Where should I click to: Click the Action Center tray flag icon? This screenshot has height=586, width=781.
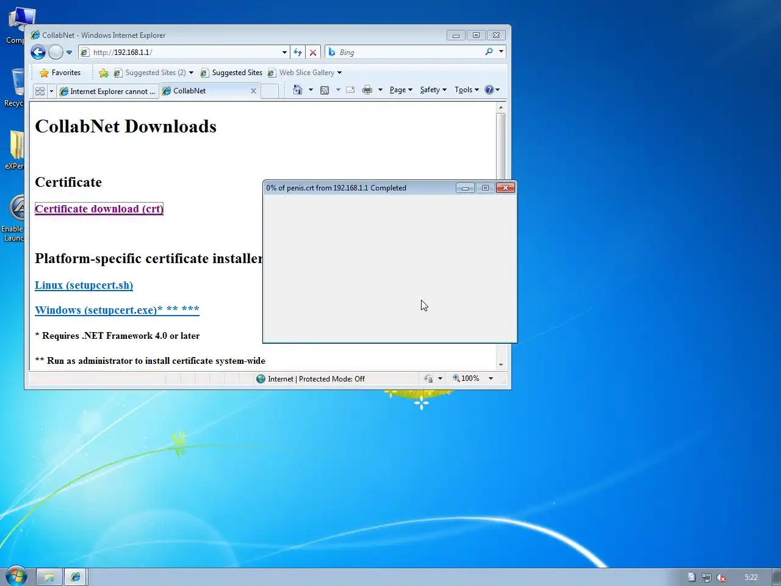(x=691, y=577)
